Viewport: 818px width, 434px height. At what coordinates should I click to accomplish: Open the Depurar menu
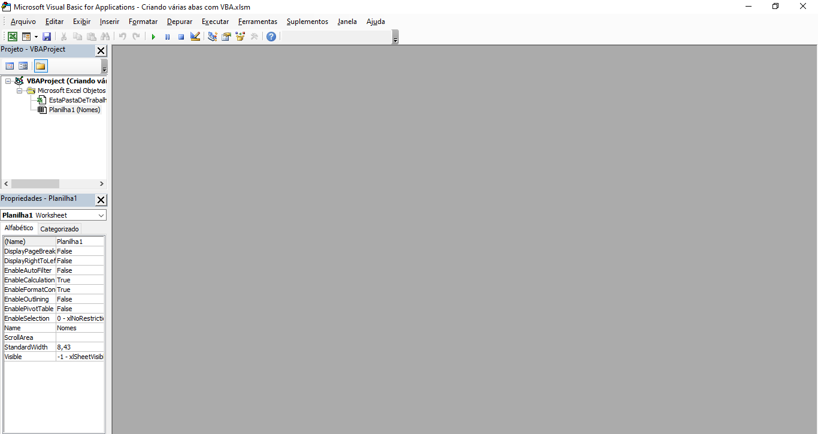[180, 22]
